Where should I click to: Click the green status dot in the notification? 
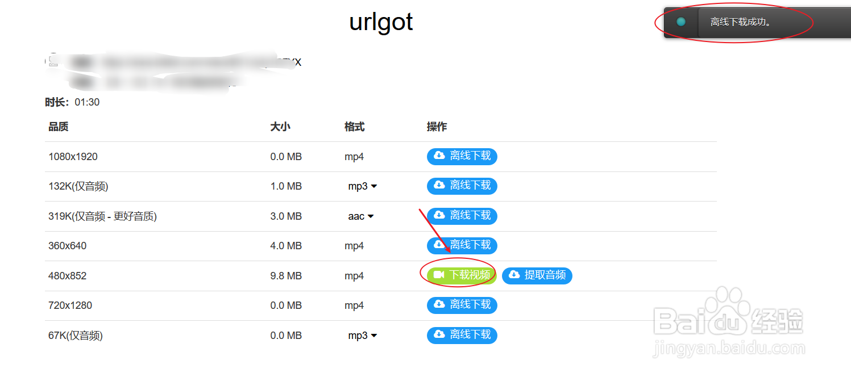click(x=680, y=21)
